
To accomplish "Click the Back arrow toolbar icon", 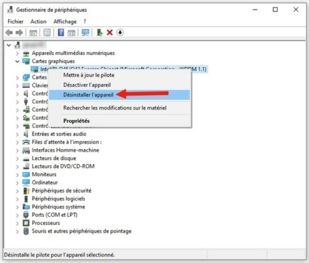I will (x=9, y=33).
